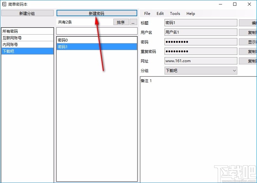Focus the search box above the password list
This screenshot has width=257, height=183.
(x=97, y=31)
